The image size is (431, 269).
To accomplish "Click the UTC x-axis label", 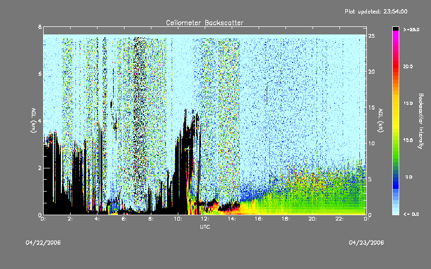I will [205, 226].
